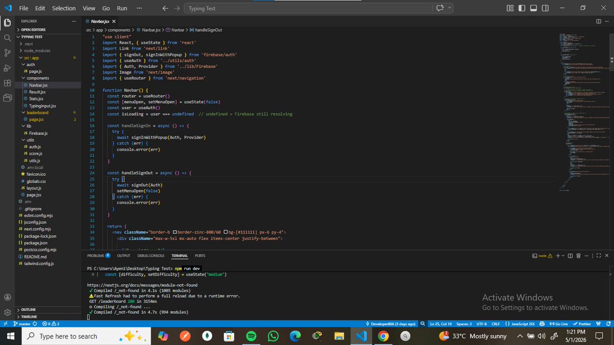Viewport: 614px width, 345px height.
Task: Open File Explorer from the taskbar
Action: pos(339,336)
